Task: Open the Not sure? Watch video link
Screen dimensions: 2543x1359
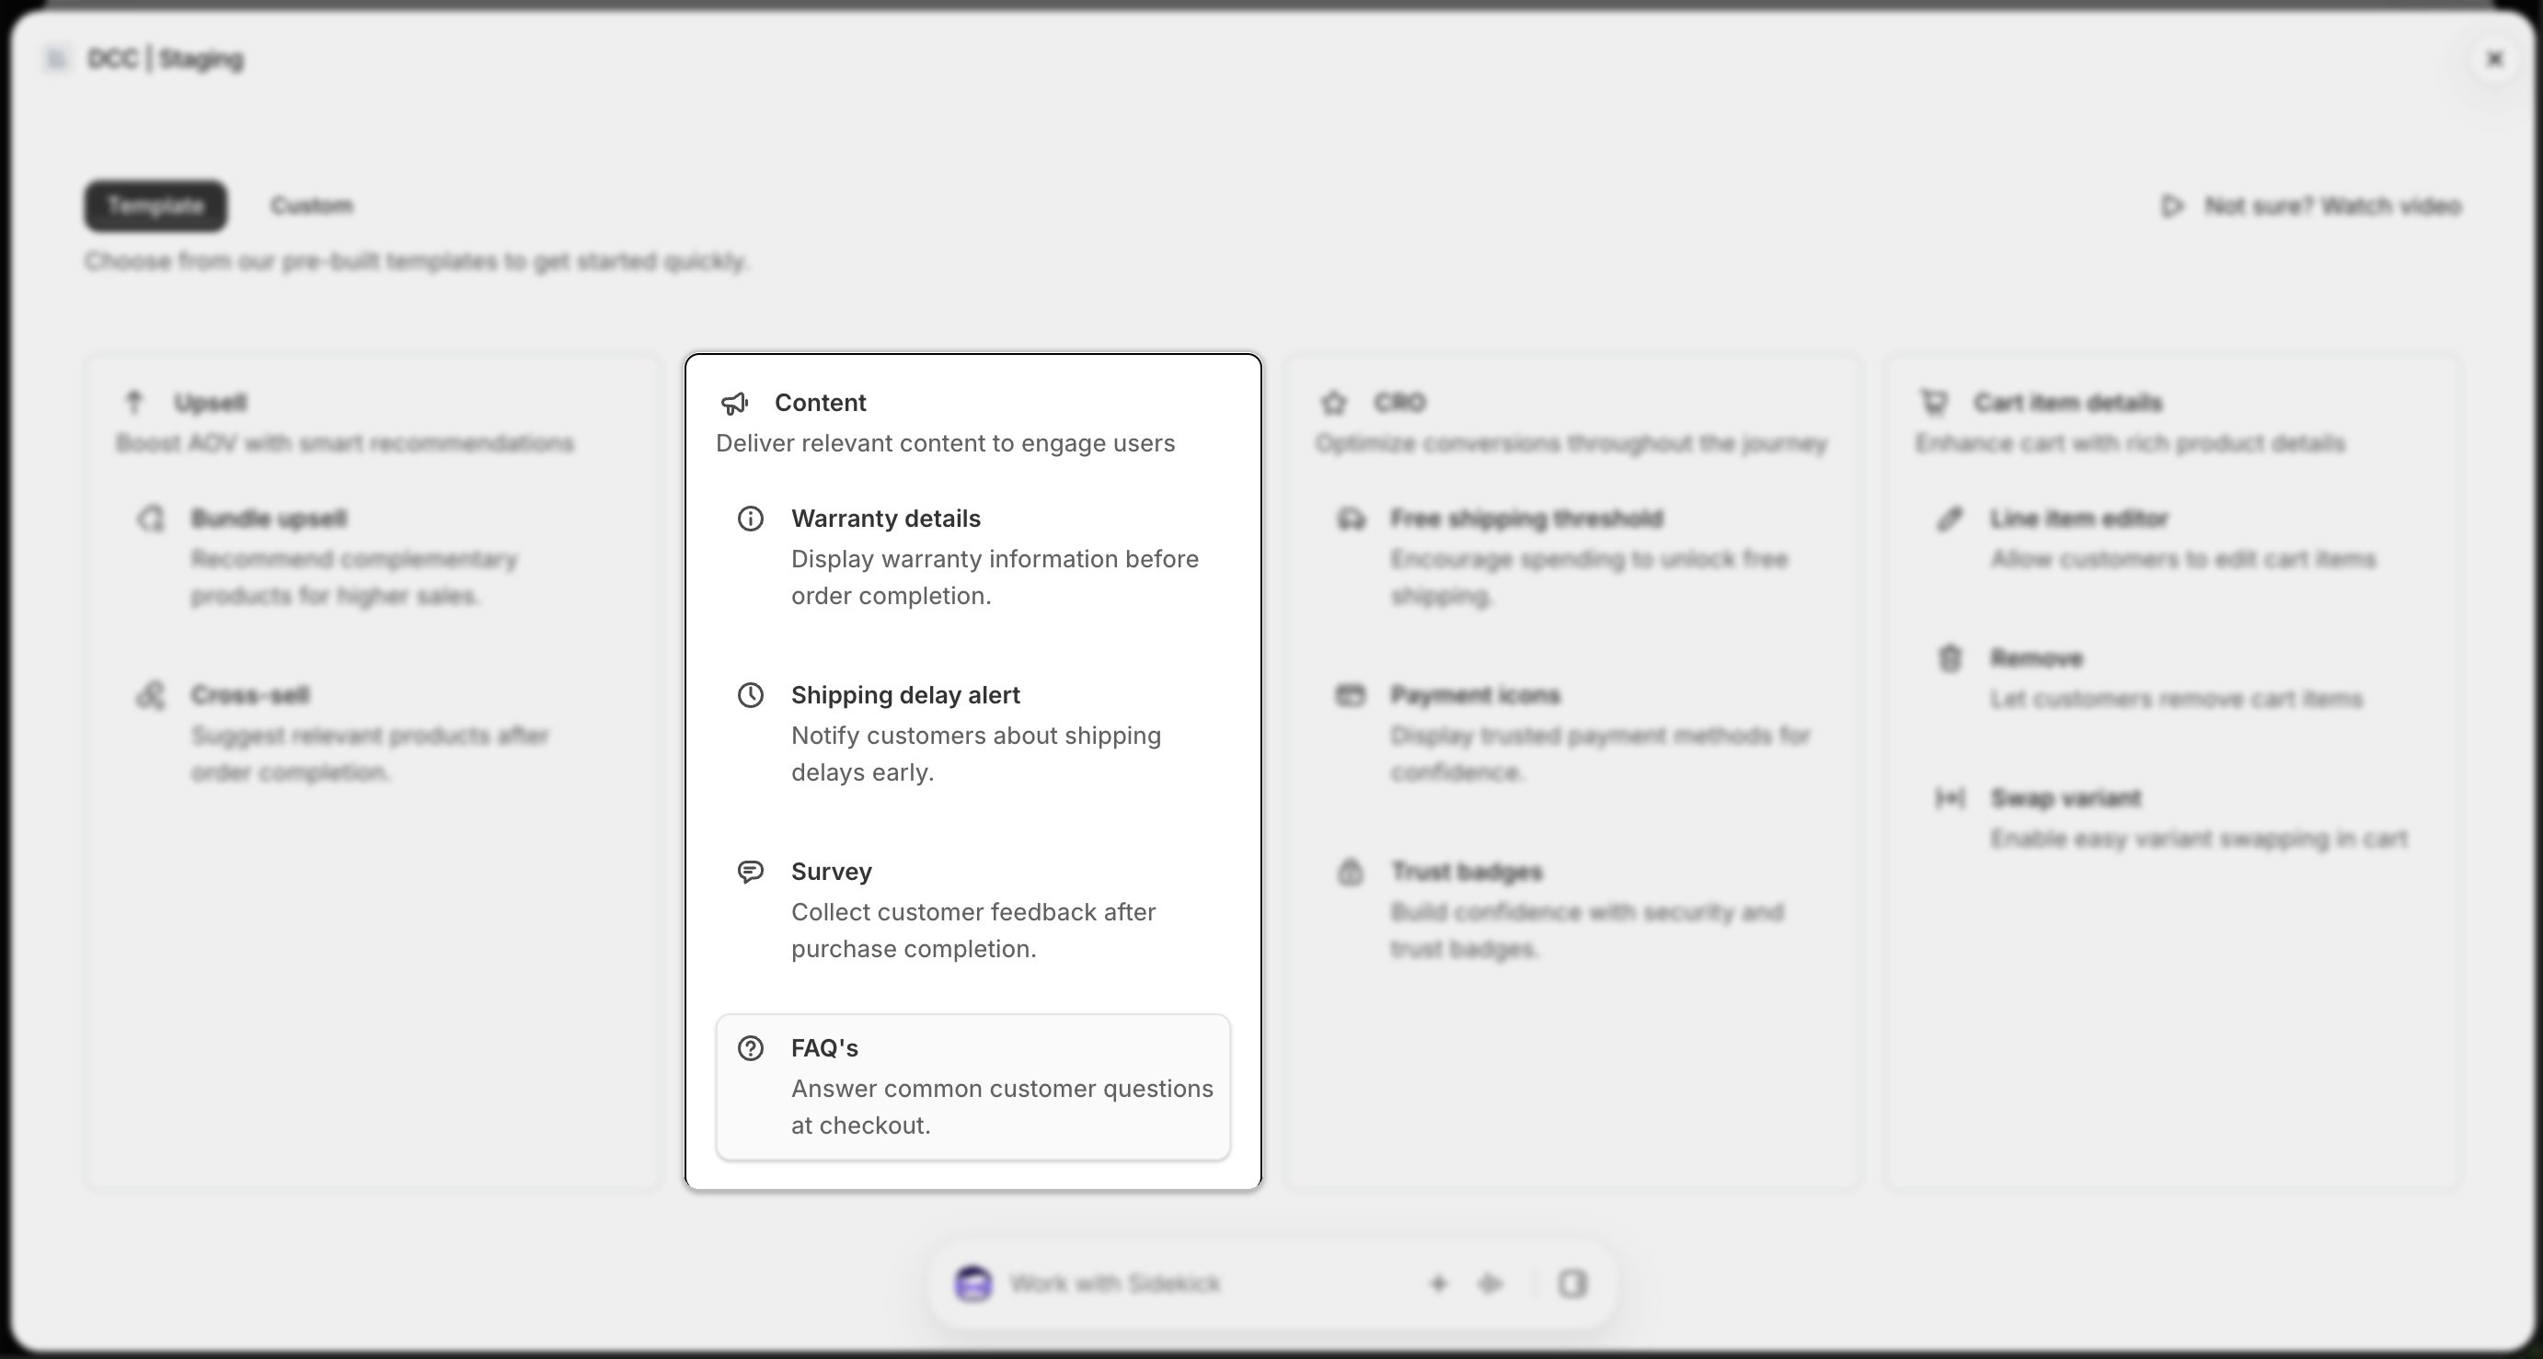Action: [2310, 206]
